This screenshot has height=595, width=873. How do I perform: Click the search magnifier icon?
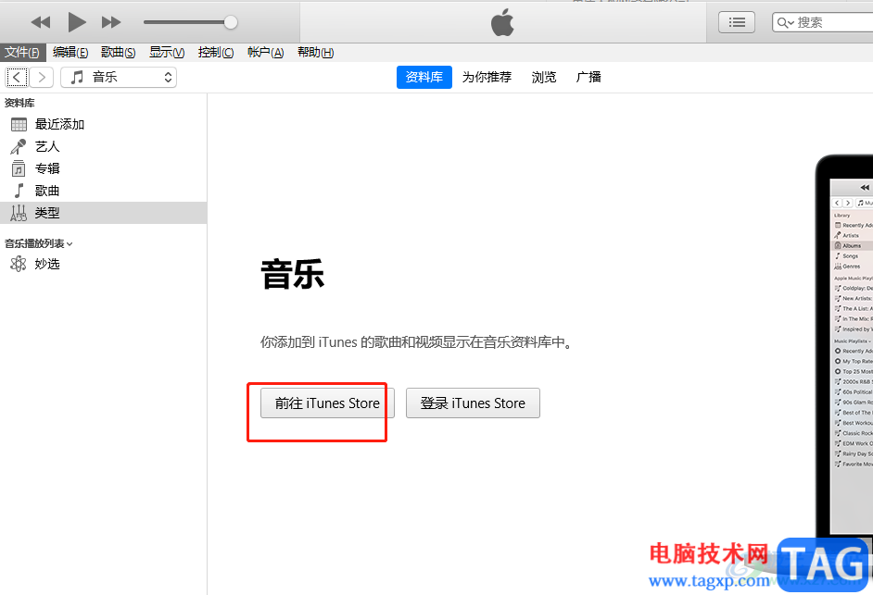click(784, 23)
